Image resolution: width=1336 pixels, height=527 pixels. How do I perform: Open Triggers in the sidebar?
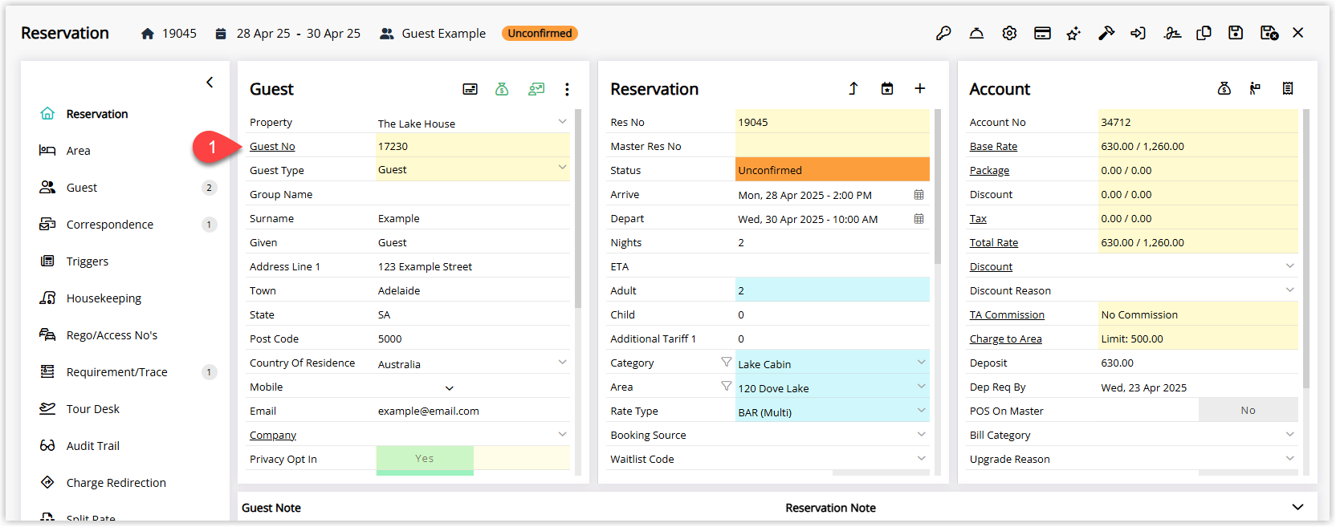coord(88,261)
